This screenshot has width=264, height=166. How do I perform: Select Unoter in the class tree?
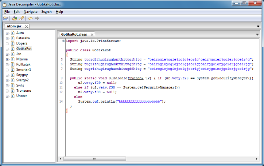(22, 96)
